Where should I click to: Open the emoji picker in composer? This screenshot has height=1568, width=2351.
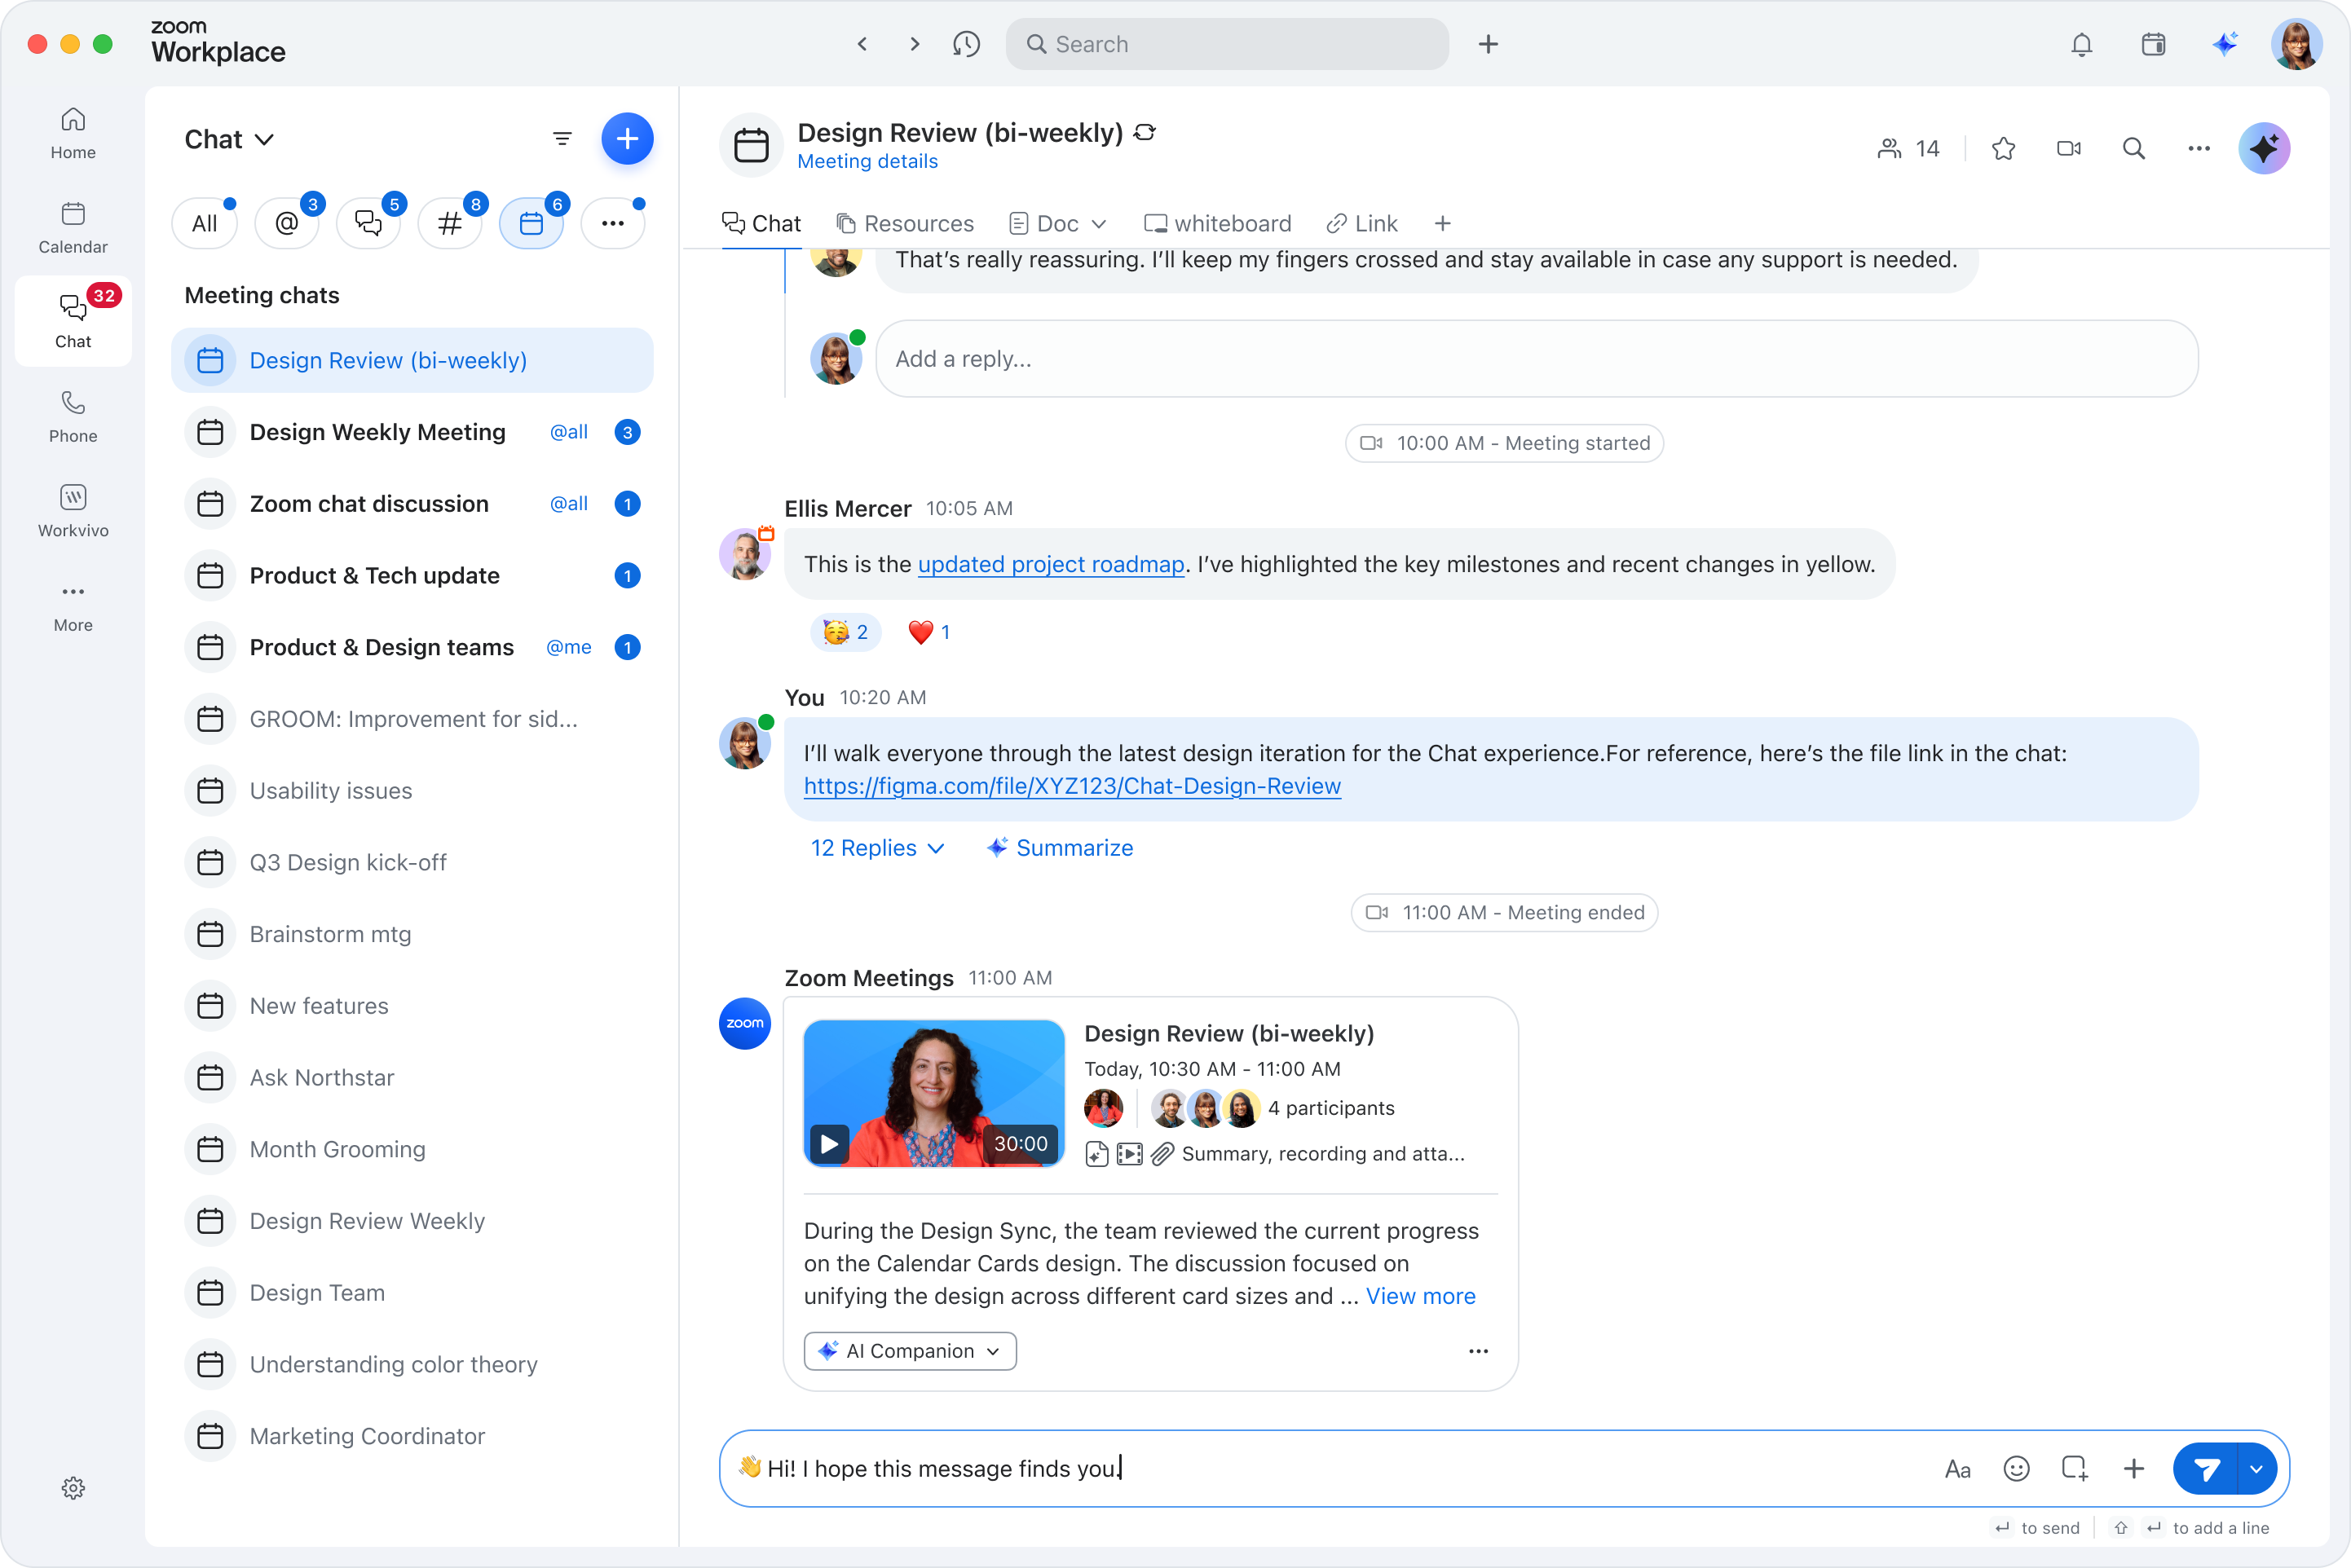coord(2016,1468)
